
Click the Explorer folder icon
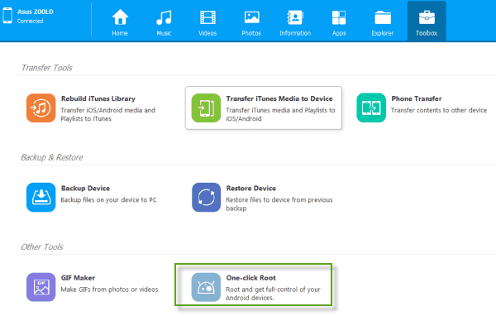click(x=383, y=17)
